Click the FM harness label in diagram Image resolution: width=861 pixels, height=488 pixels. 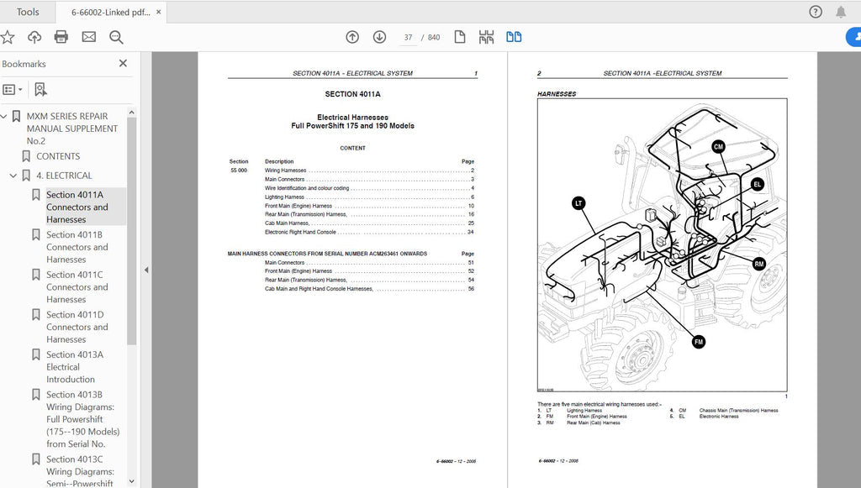point(699,342)
